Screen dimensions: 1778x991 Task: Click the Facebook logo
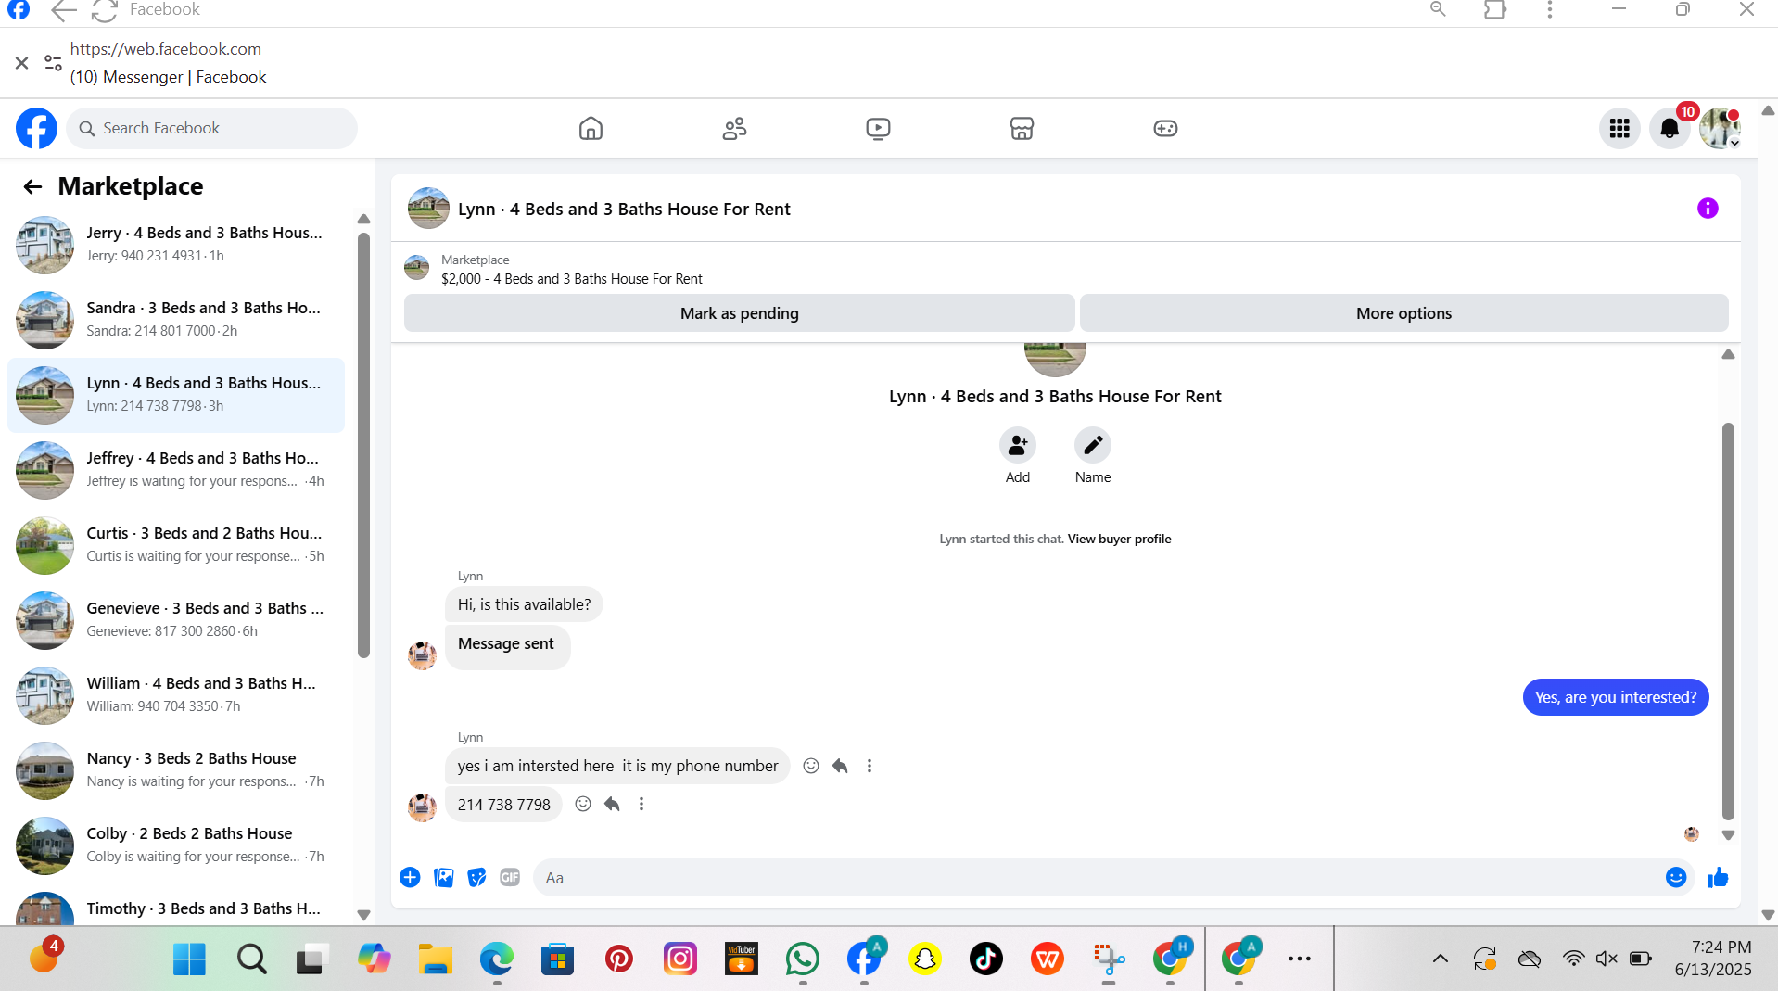point(36,128)
